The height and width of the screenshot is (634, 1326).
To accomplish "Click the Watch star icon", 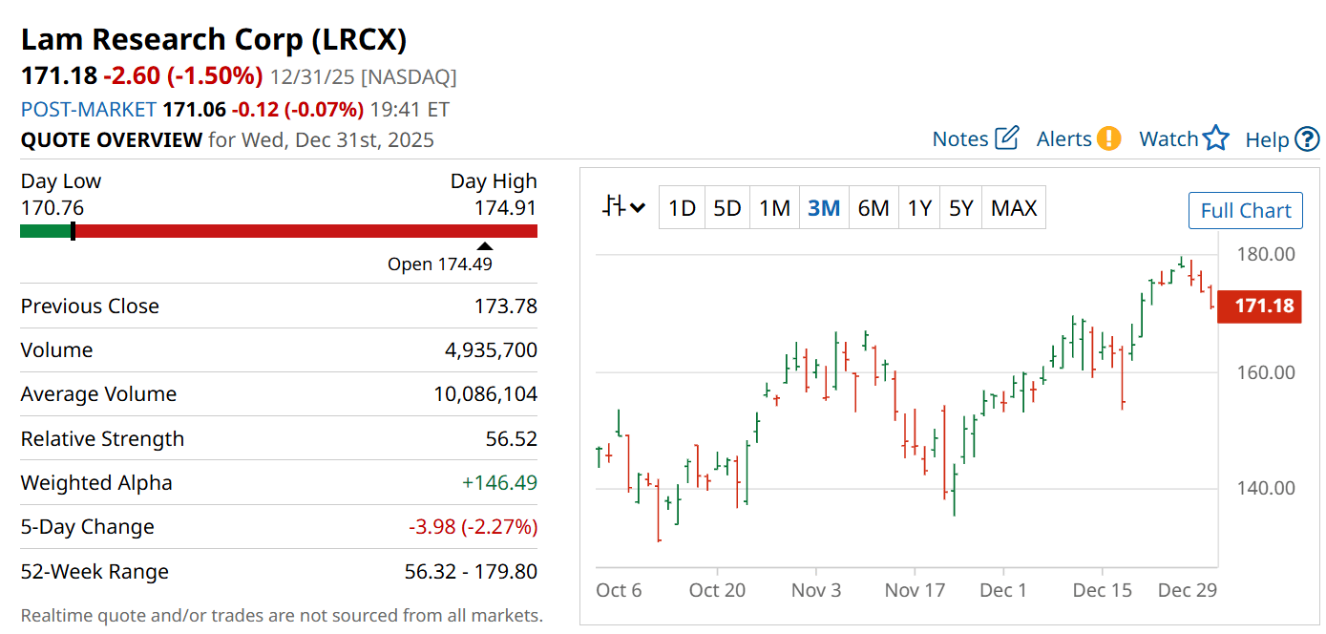I will click(x=1216, y=138).
